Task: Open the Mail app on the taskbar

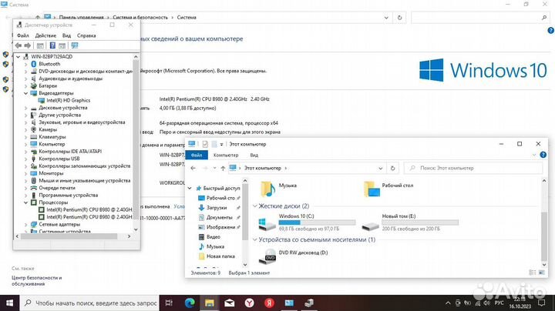Action: [230, 303]
